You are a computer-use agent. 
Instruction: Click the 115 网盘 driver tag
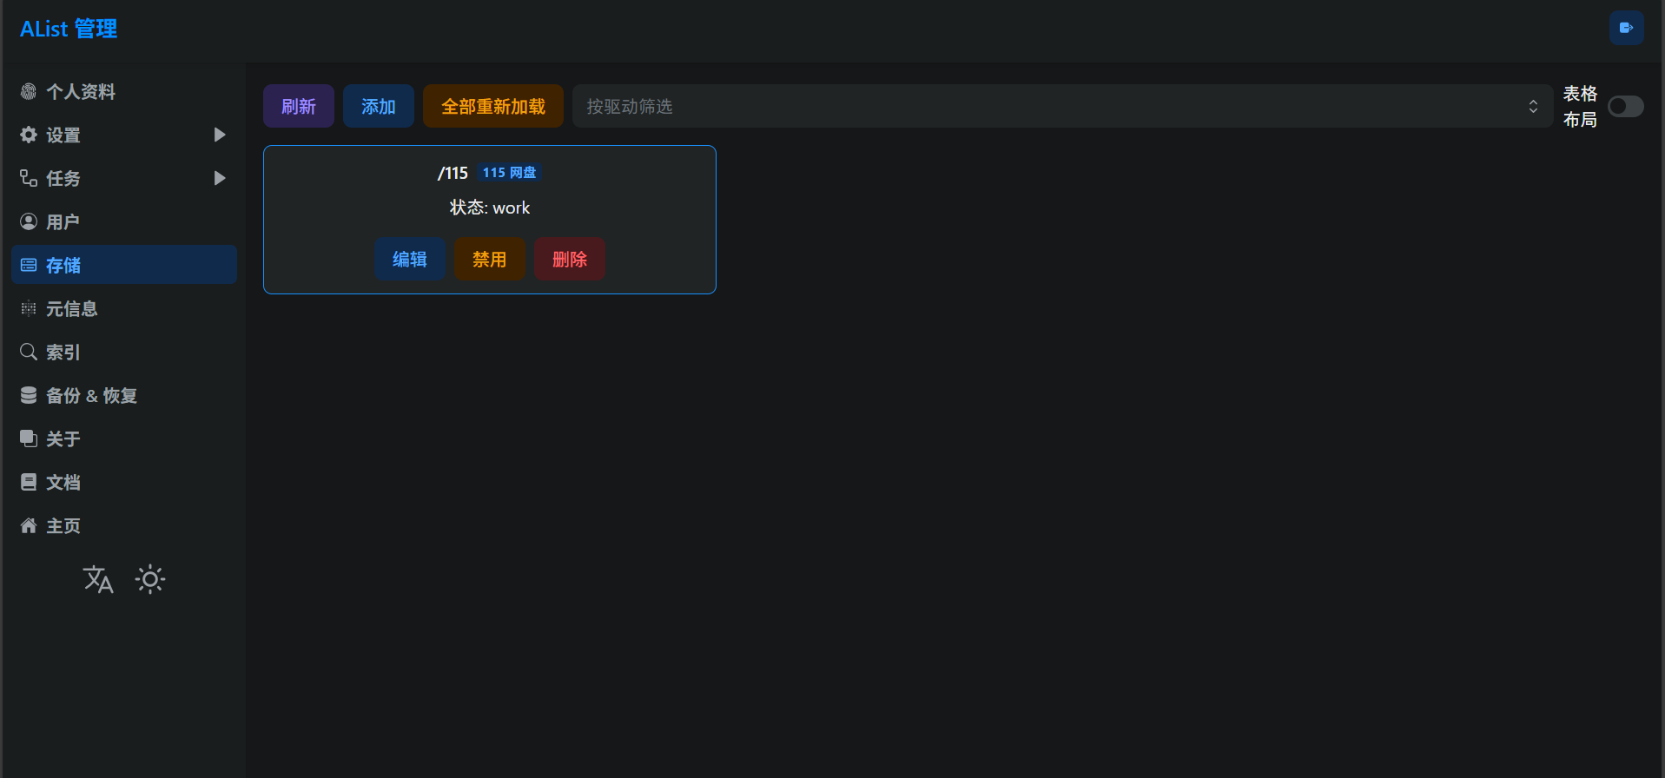(x=509, y=173)
